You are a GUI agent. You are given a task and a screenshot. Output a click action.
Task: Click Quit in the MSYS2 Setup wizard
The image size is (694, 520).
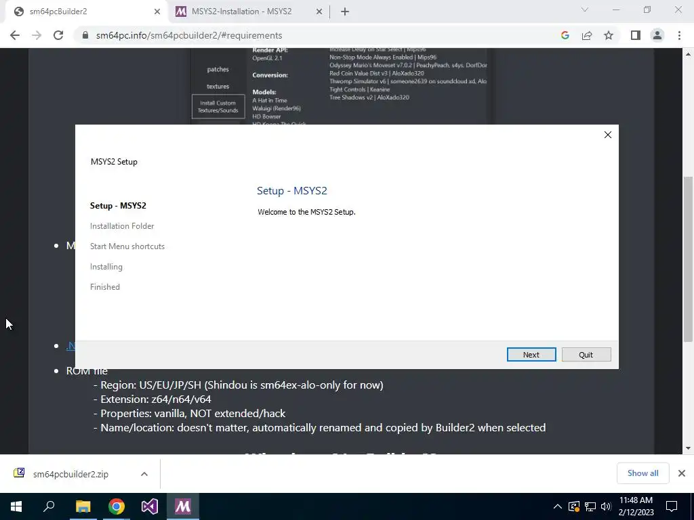586,355
